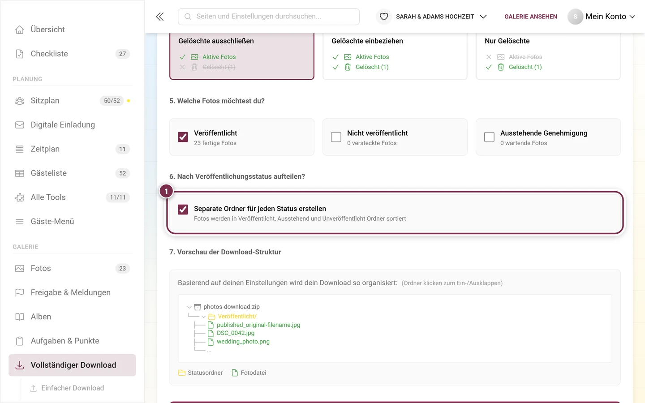Screen dimensions: 645x403
Task: Collapse sidebar with double chevron icon
Action: [160, 17]
